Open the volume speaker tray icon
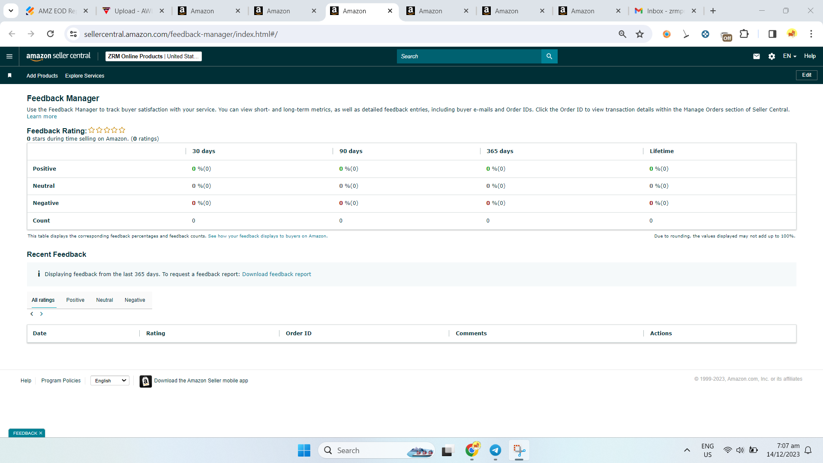The image size is (823, 463). pos(740,450)
